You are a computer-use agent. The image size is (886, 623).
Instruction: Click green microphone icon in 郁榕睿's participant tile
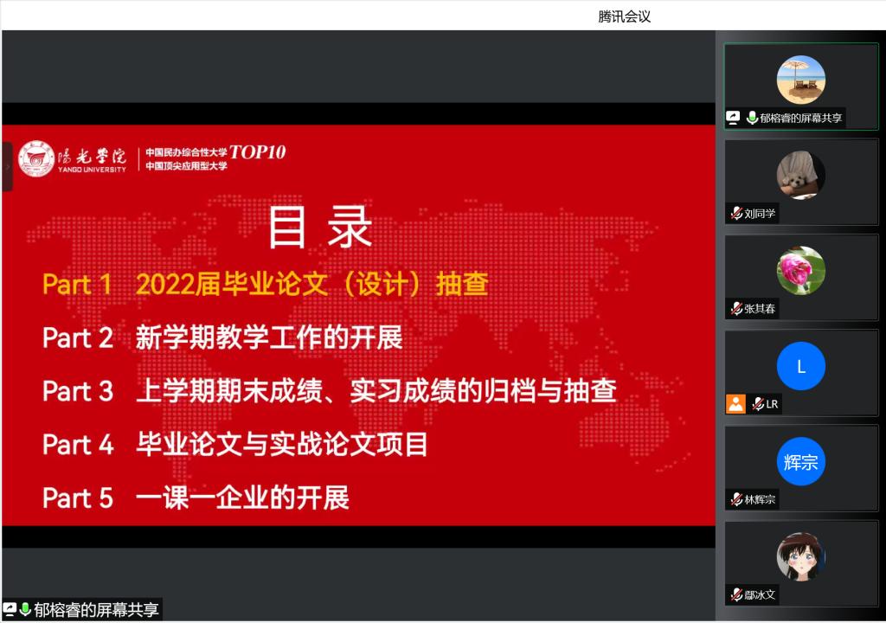753,118
